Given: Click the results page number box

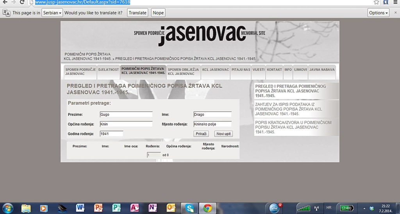Looking at the screenshot, I should pyautogui.click(x=154, y=155).
